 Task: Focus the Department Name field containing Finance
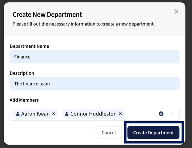(94, 57)
